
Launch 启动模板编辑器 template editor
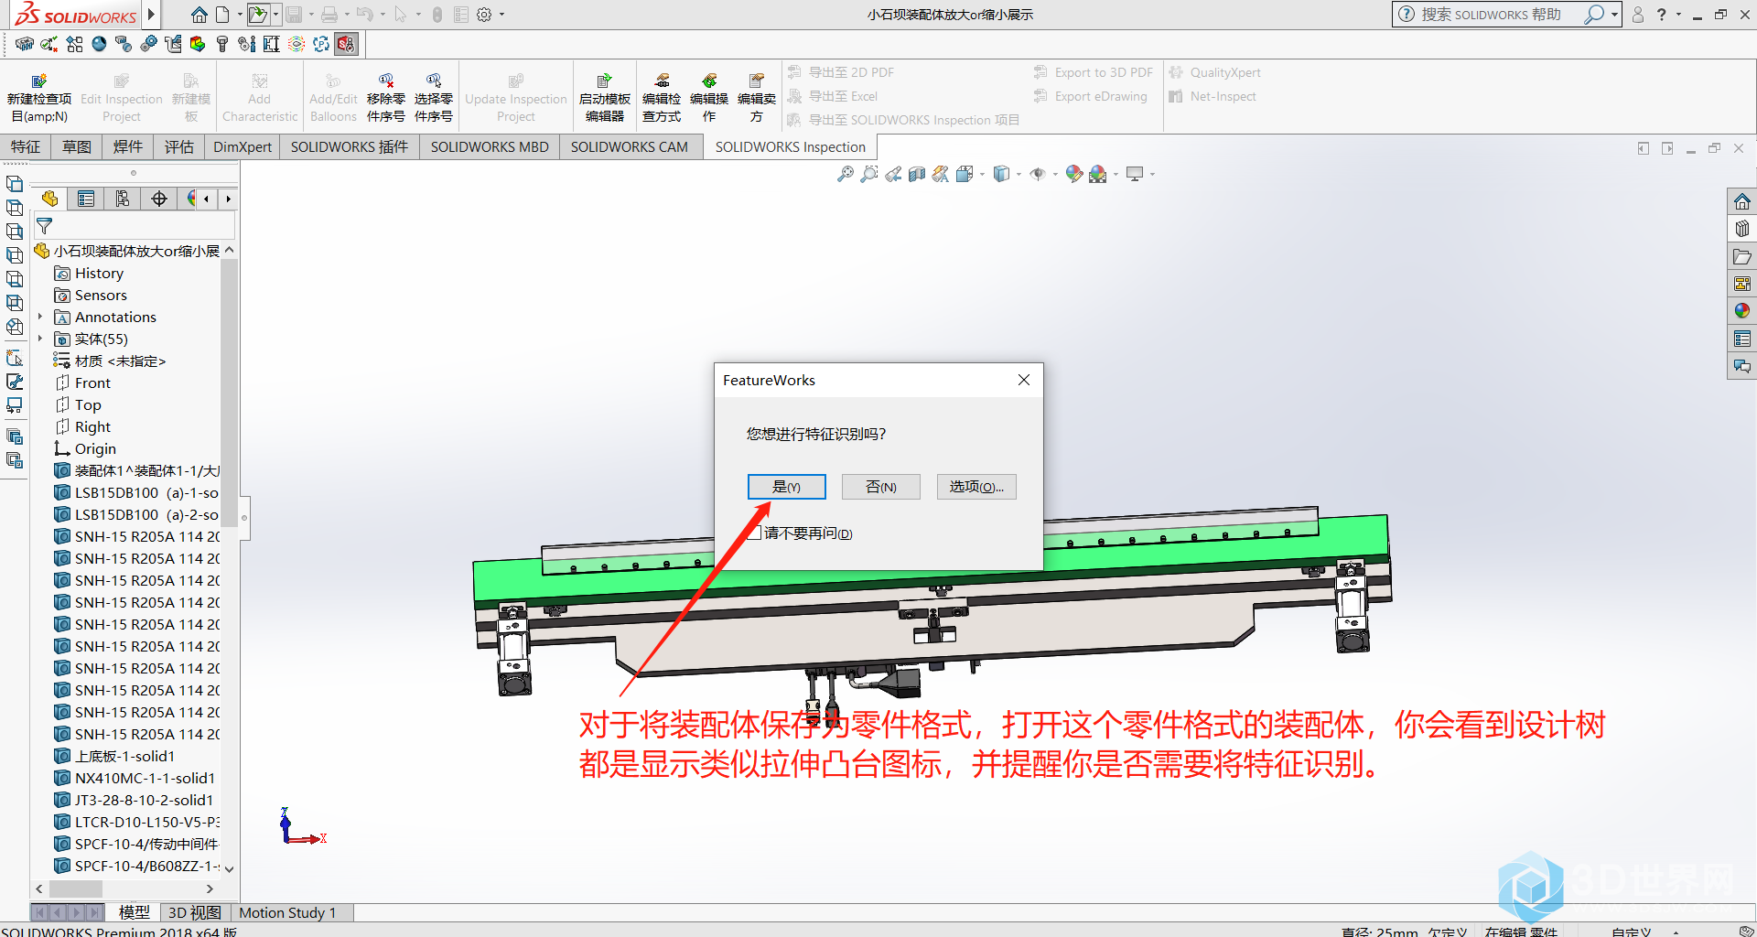pyautogui.click(x=604, y=99)
